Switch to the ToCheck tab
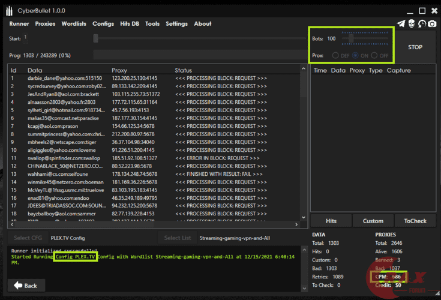441x300 pixels. point(415,221)
